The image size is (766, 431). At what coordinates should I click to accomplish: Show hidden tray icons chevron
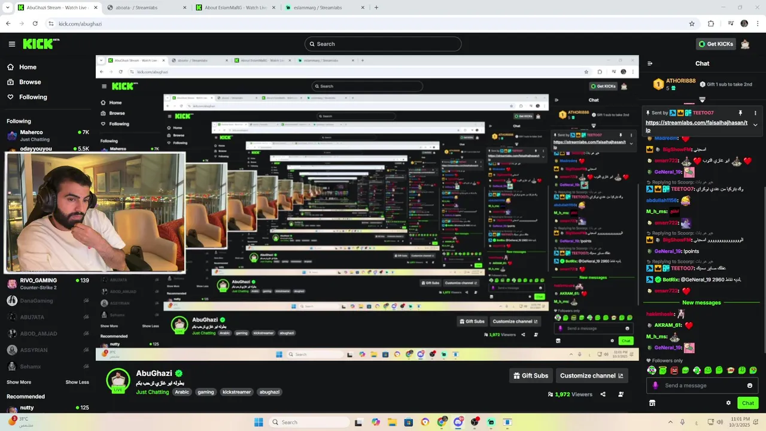pos(670,422)
